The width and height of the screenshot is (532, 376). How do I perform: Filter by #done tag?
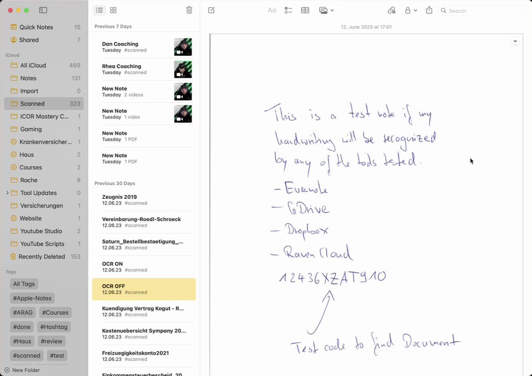[x=22, y=327]
